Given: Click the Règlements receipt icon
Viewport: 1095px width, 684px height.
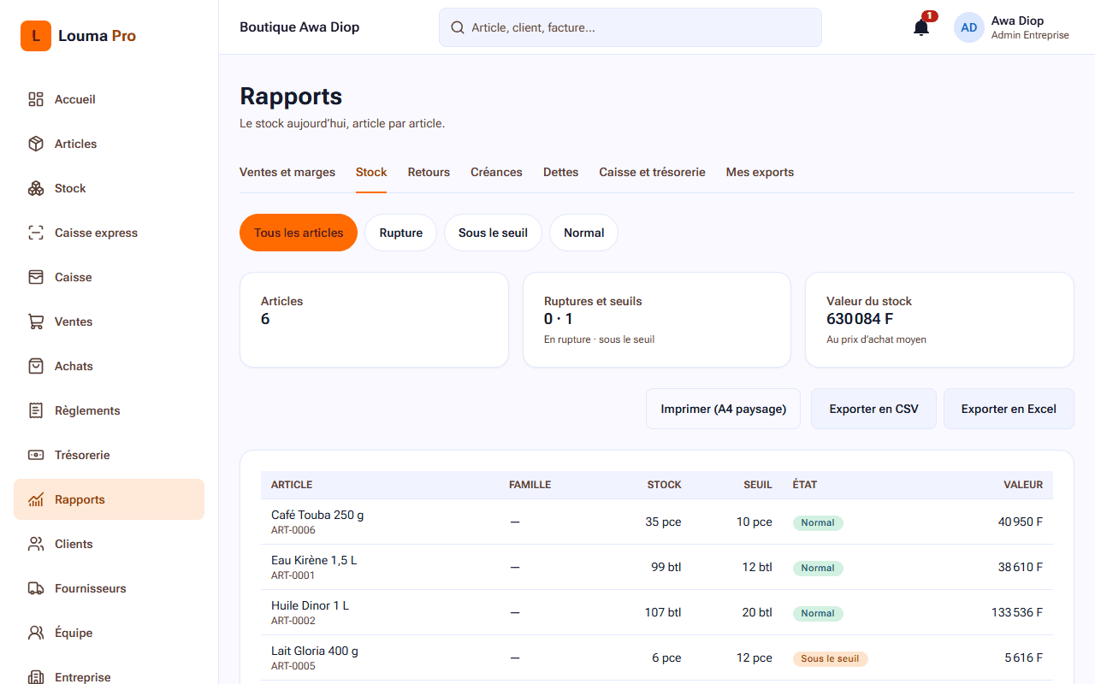Looking at the screenshot, I should [x=36, y=410].
